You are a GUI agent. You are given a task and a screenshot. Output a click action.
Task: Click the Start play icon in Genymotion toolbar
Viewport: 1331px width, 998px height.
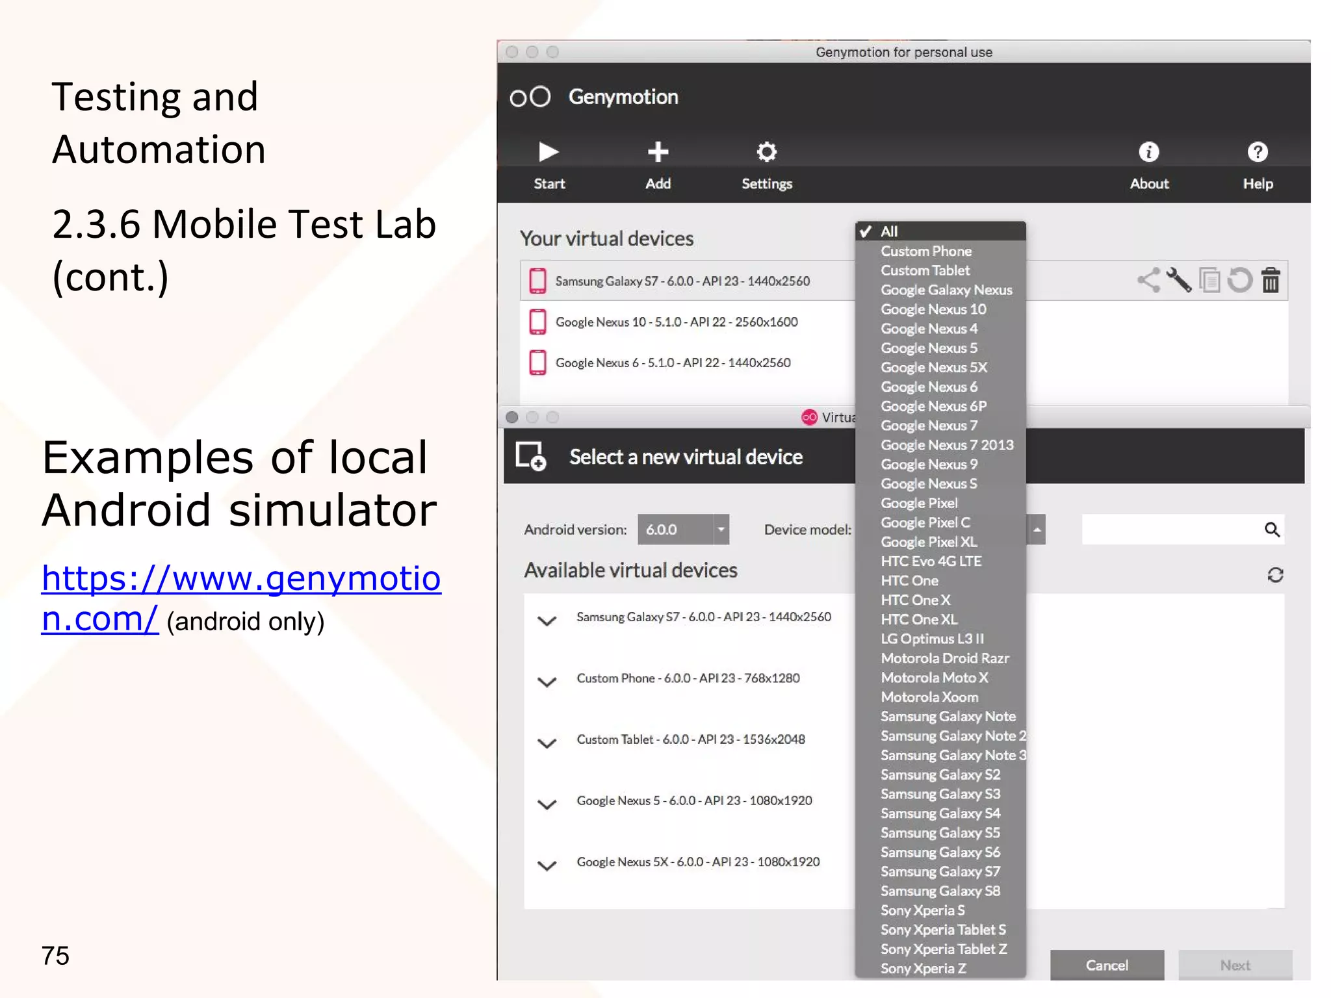tap(549, 152)
